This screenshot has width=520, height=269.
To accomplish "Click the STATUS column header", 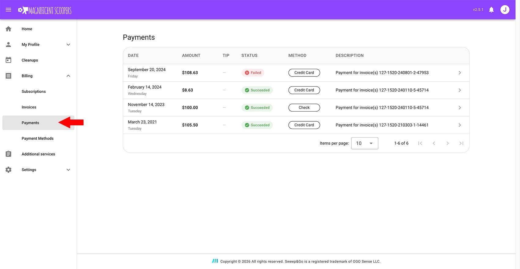I will click(x=249, y=55).
